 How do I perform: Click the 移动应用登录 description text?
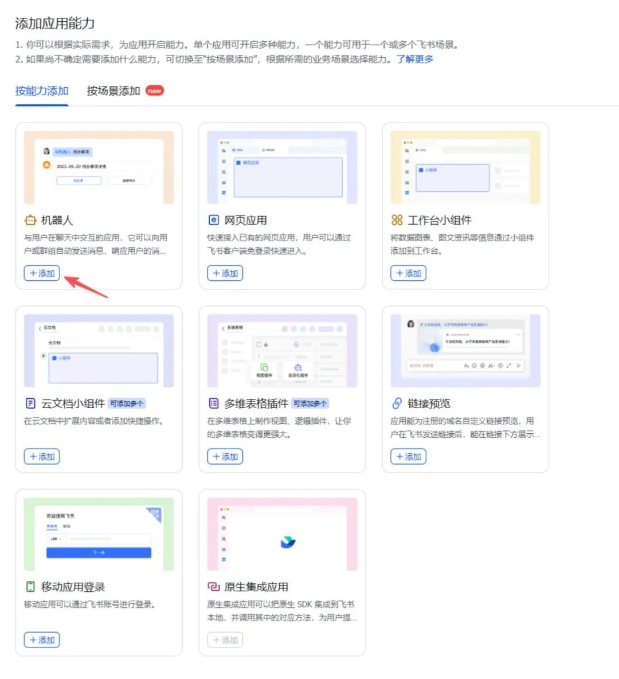89,605
